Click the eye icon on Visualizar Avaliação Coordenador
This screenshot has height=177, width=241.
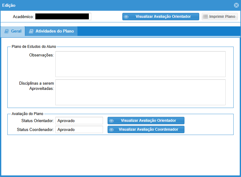(x=112, y=130)
